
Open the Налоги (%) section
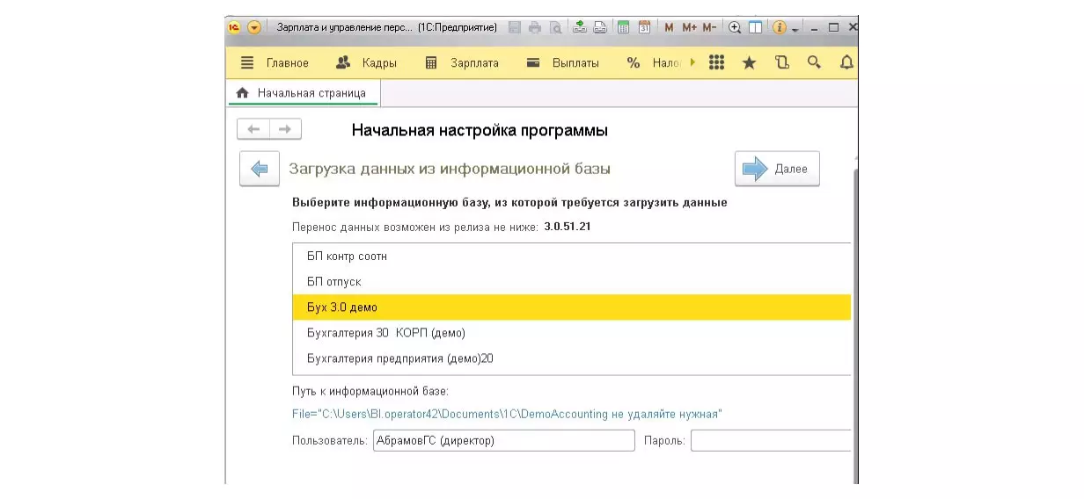655,62
